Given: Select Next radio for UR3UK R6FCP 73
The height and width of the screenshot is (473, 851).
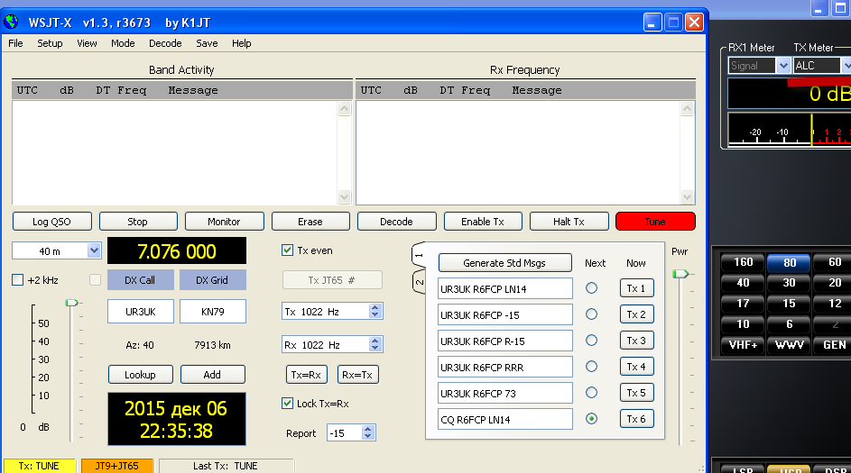Looking at the screenshot, I should (x=591, y=393).
